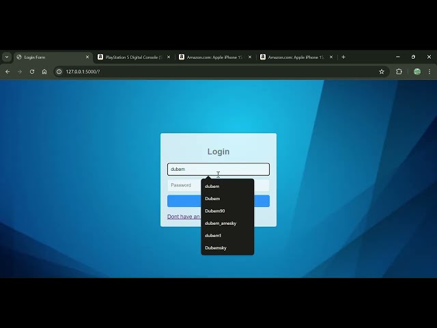
Task: Choose lowercase 'dubem' autofill suggestion
Action: coord(227,187)
